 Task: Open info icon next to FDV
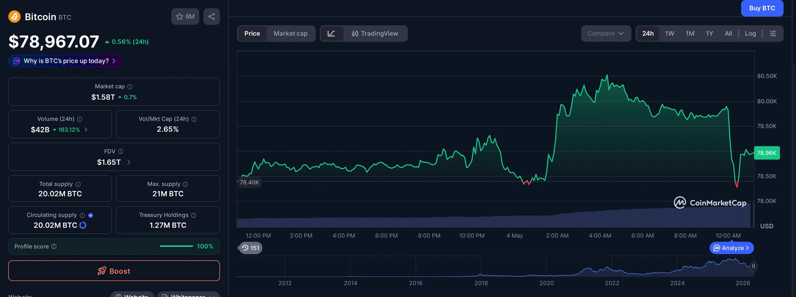[x=121, y=151]
